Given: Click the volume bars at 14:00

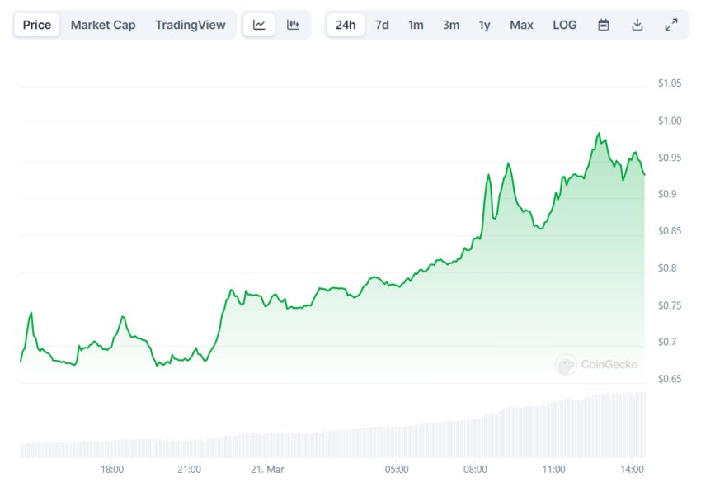Looking at the screenshot, I should click(x=633, y=425).
